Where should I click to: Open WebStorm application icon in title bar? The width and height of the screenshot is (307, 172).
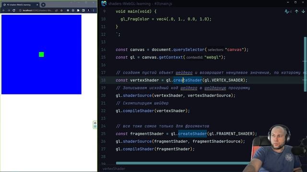pos(104,3)
